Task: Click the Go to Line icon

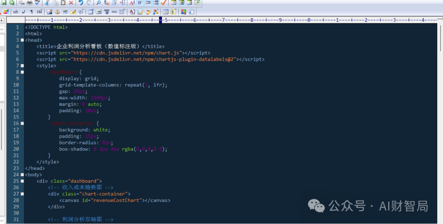Action: (122, 2)
